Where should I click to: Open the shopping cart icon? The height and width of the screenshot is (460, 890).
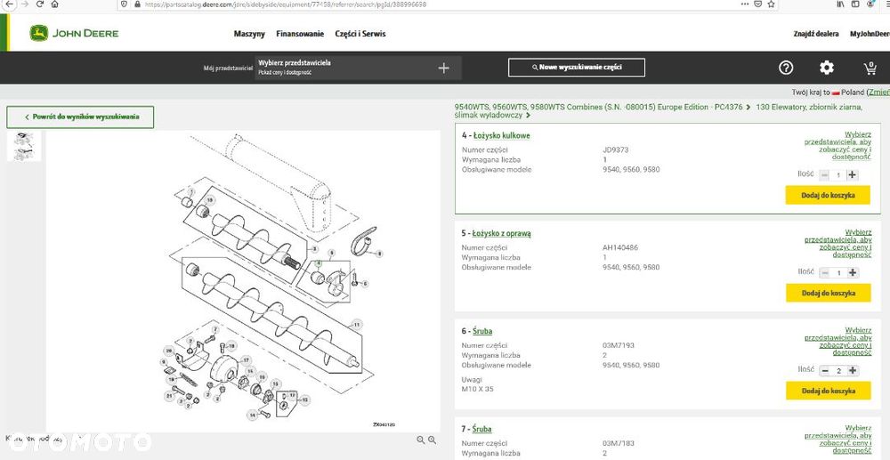coord(870,69)
